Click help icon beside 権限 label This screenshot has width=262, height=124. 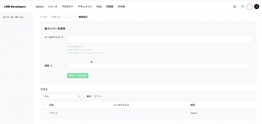pyautogui.click(x=51, y=66)
